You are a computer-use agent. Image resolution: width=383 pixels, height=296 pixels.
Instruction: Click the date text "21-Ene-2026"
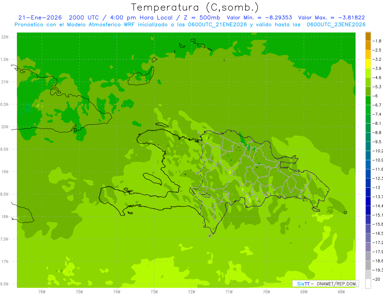click(40, 18)
